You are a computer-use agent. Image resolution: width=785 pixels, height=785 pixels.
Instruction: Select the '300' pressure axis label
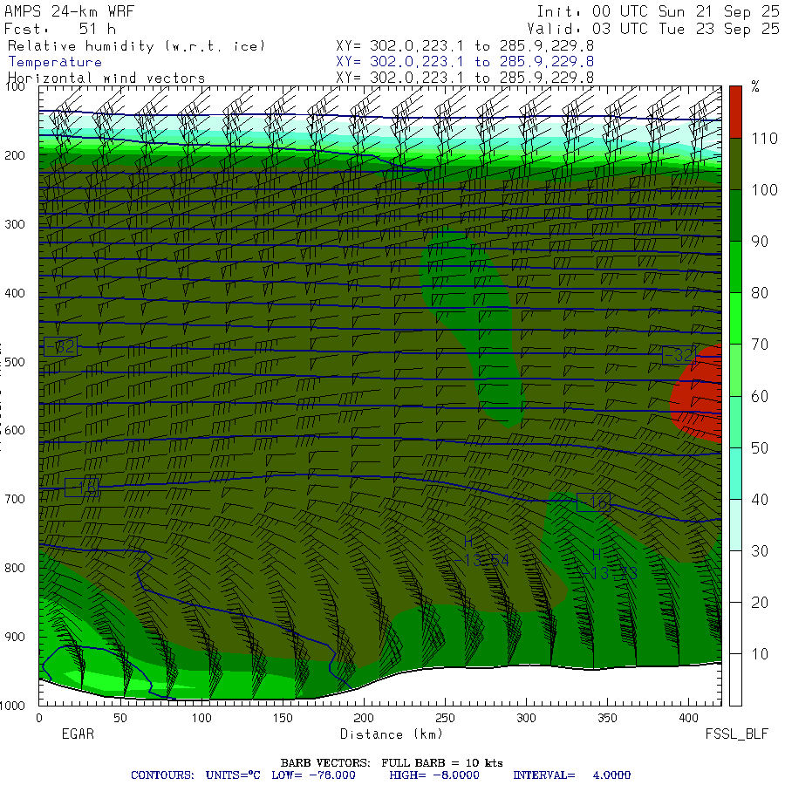[x=15, y=224]
